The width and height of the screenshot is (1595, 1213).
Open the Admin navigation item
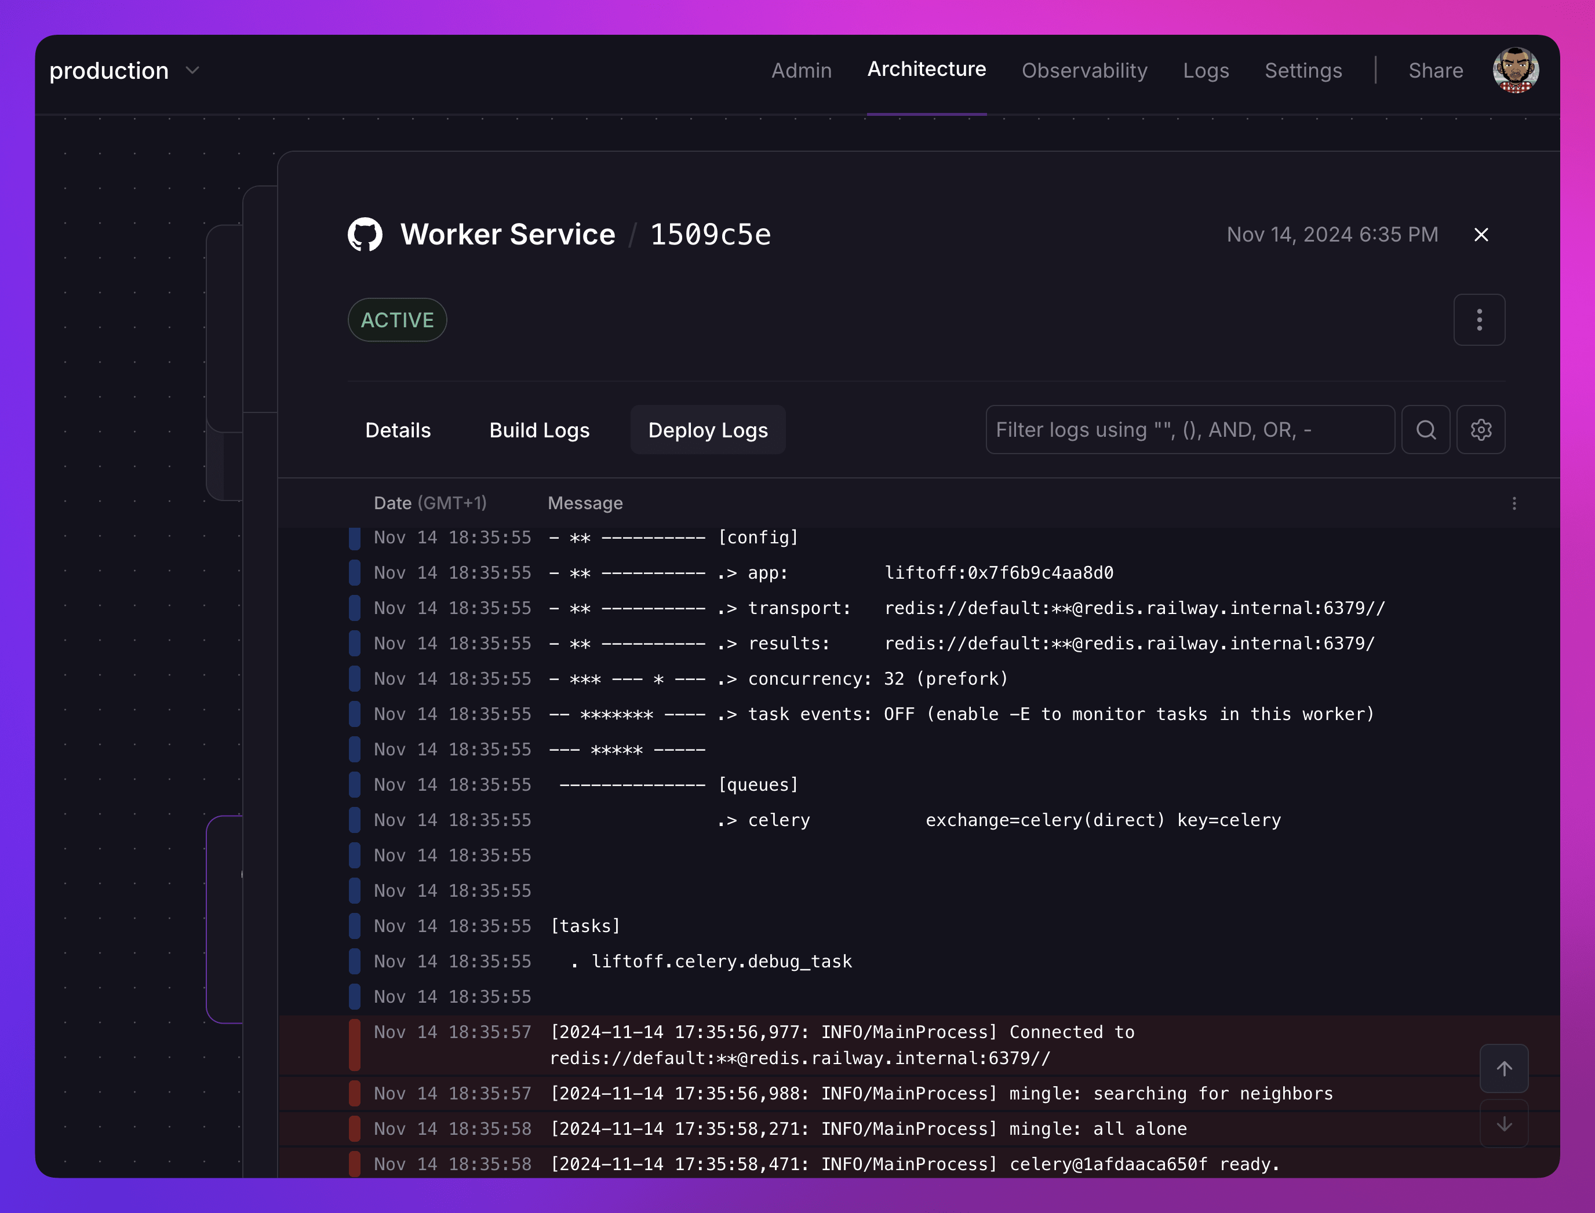[x=801, y=71]
